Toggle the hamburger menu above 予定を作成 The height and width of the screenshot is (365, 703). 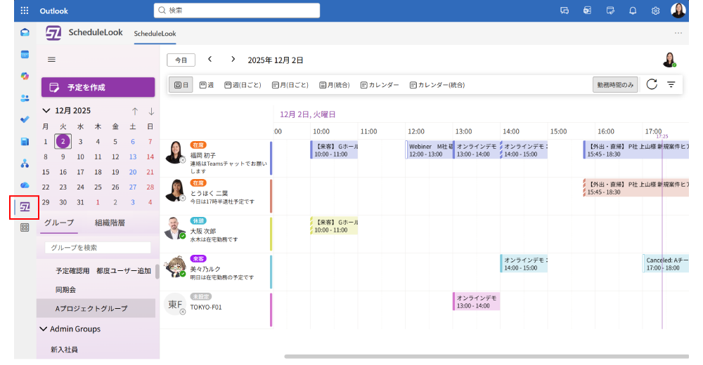[51, 60]
